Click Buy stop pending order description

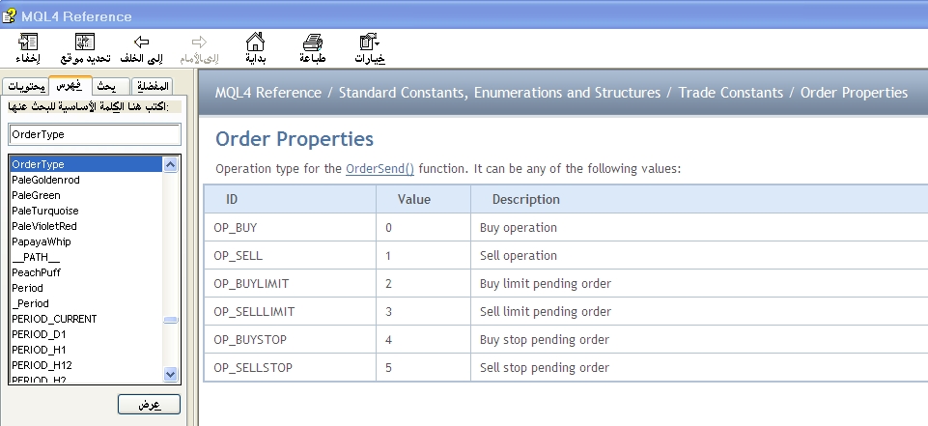point(699,340)
